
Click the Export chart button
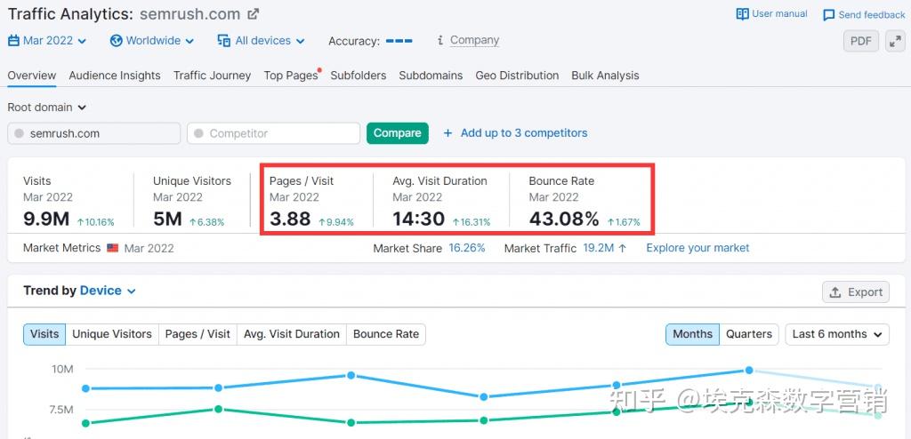click(856, 292)
